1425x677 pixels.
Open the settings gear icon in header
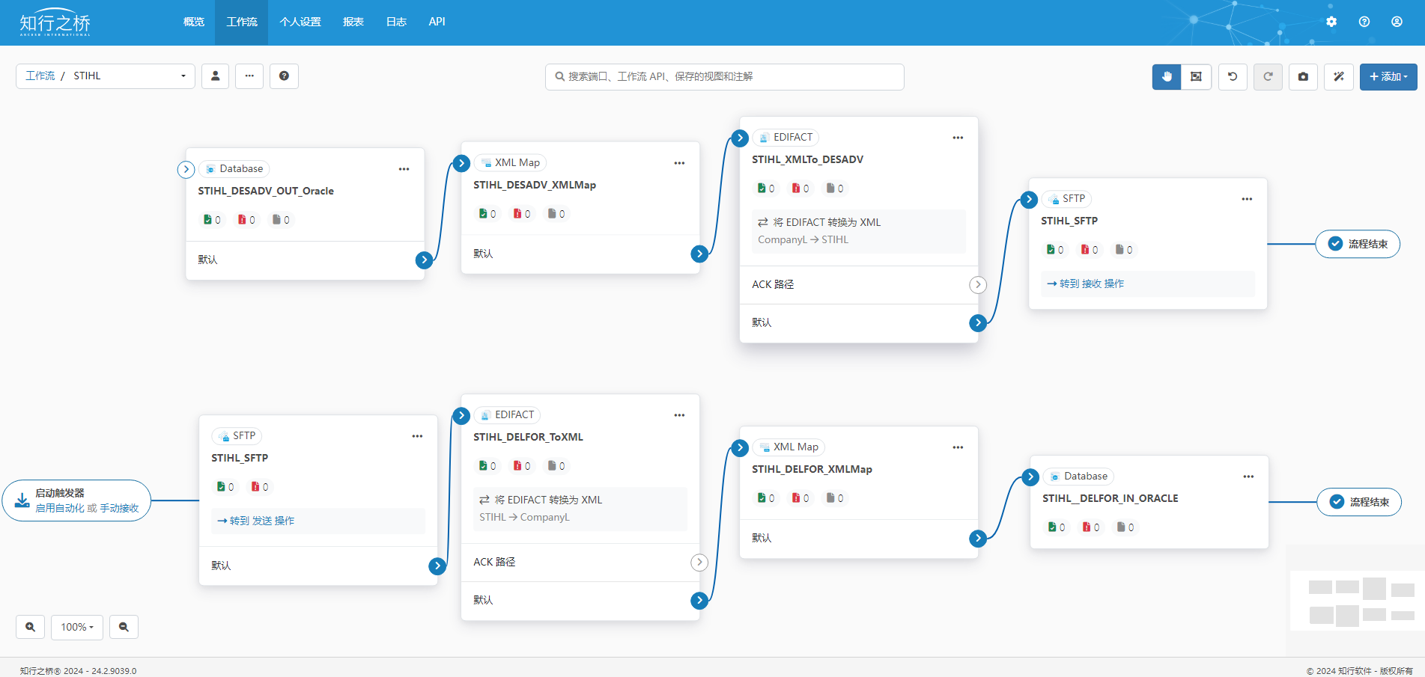tap(1331, 22)
